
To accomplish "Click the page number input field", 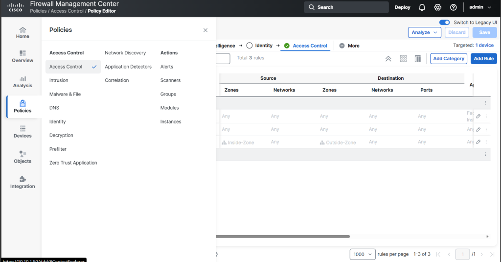I will coord(462,254).
